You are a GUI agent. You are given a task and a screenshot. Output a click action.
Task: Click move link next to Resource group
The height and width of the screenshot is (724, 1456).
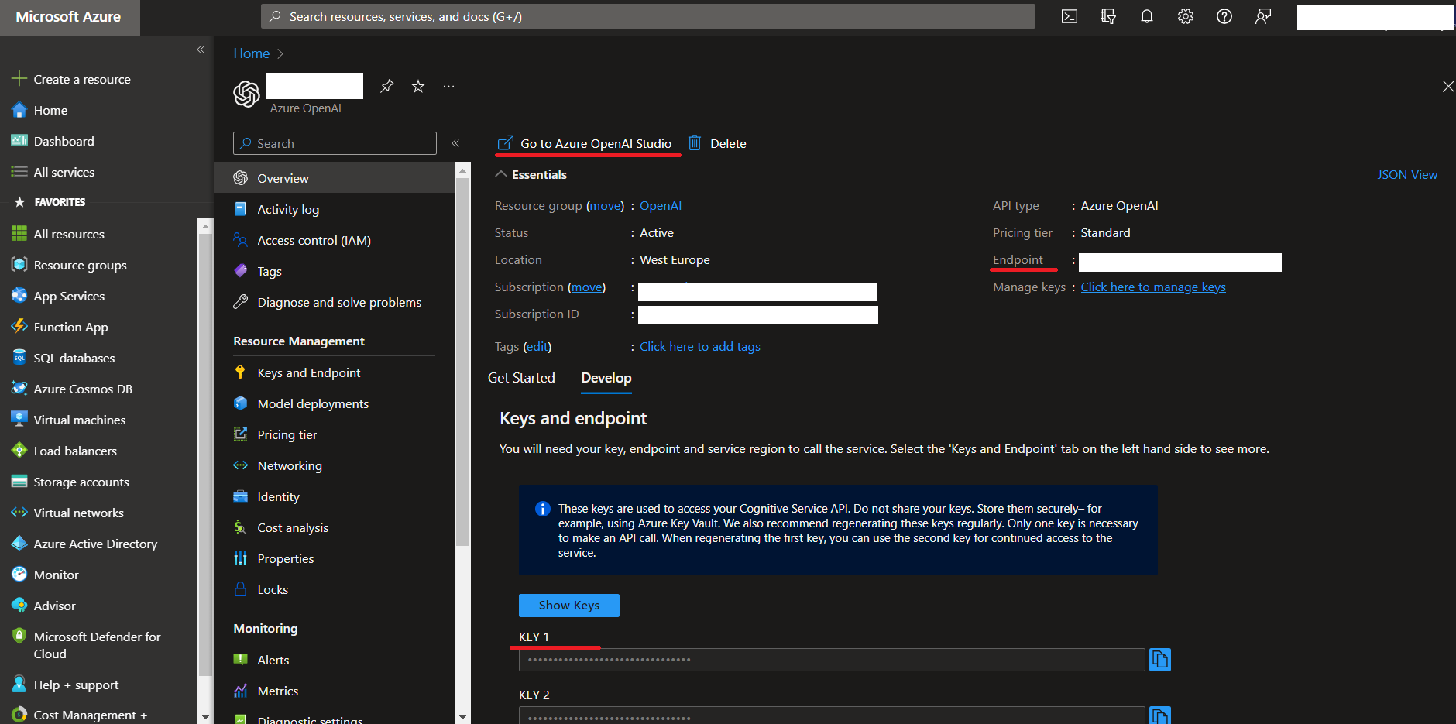(605, 206)
